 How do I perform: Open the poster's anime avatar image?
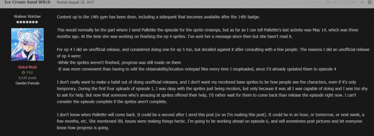pyautogui.click(x=27, y=45)
